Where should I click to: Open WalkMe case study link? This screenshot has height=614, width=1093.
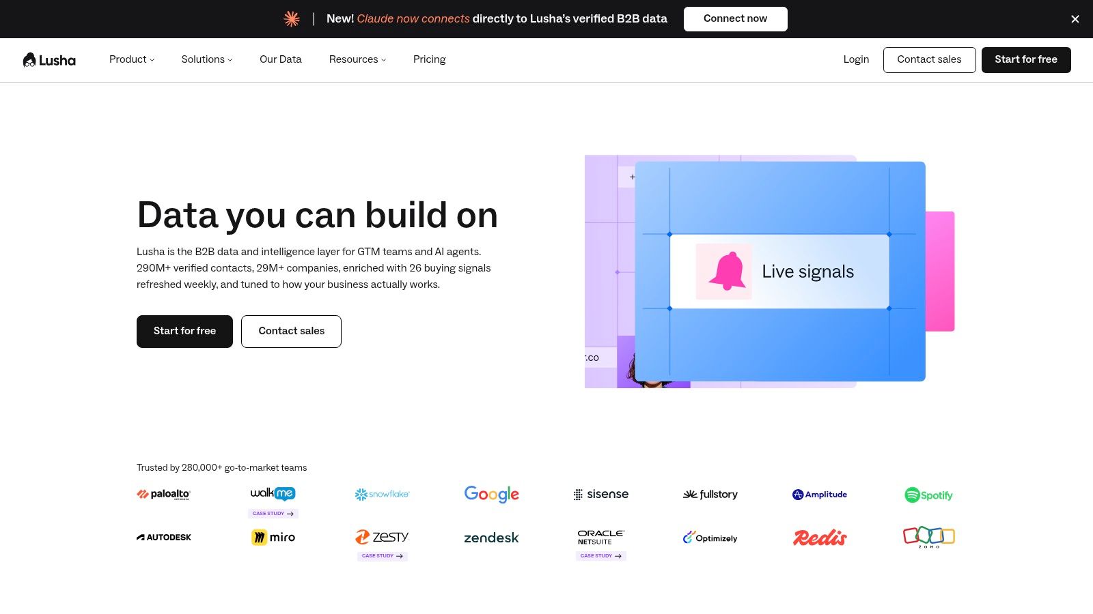point(273,514)
